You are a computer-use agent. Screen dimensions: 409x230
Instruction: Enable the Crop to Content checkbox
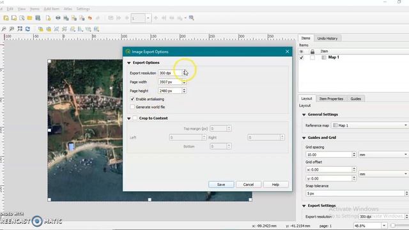pos(135,118)
